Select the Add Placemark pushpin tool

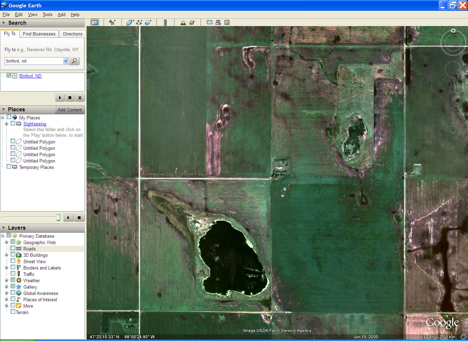(x=112, y=22)
